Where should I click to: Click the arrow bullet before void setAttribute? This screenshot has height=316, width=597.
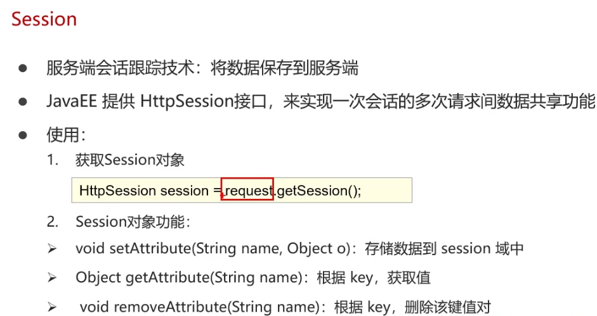tap(52, 249)
